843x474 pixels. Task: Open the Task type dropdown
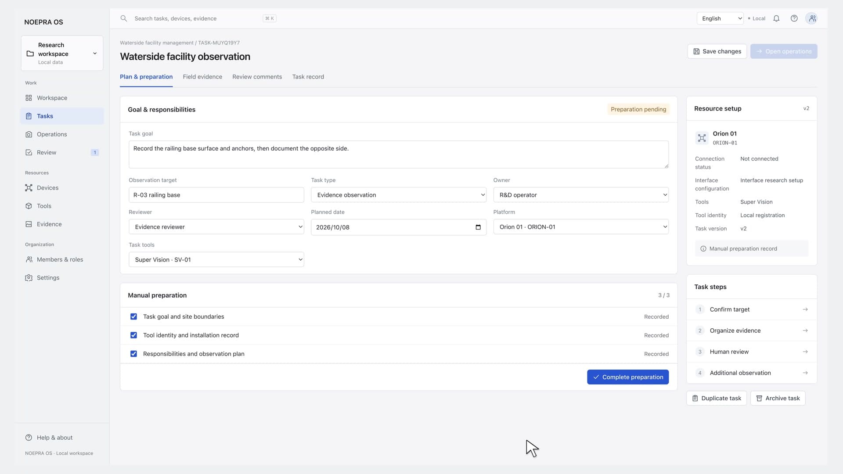[x=398, y=195]
